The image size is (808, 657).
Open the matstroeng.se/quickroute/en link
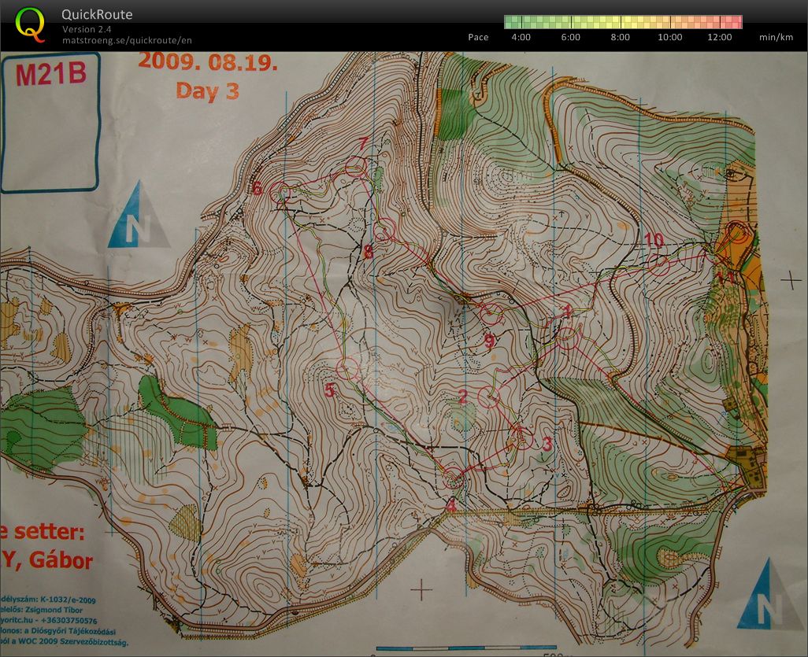pos(127,40)
